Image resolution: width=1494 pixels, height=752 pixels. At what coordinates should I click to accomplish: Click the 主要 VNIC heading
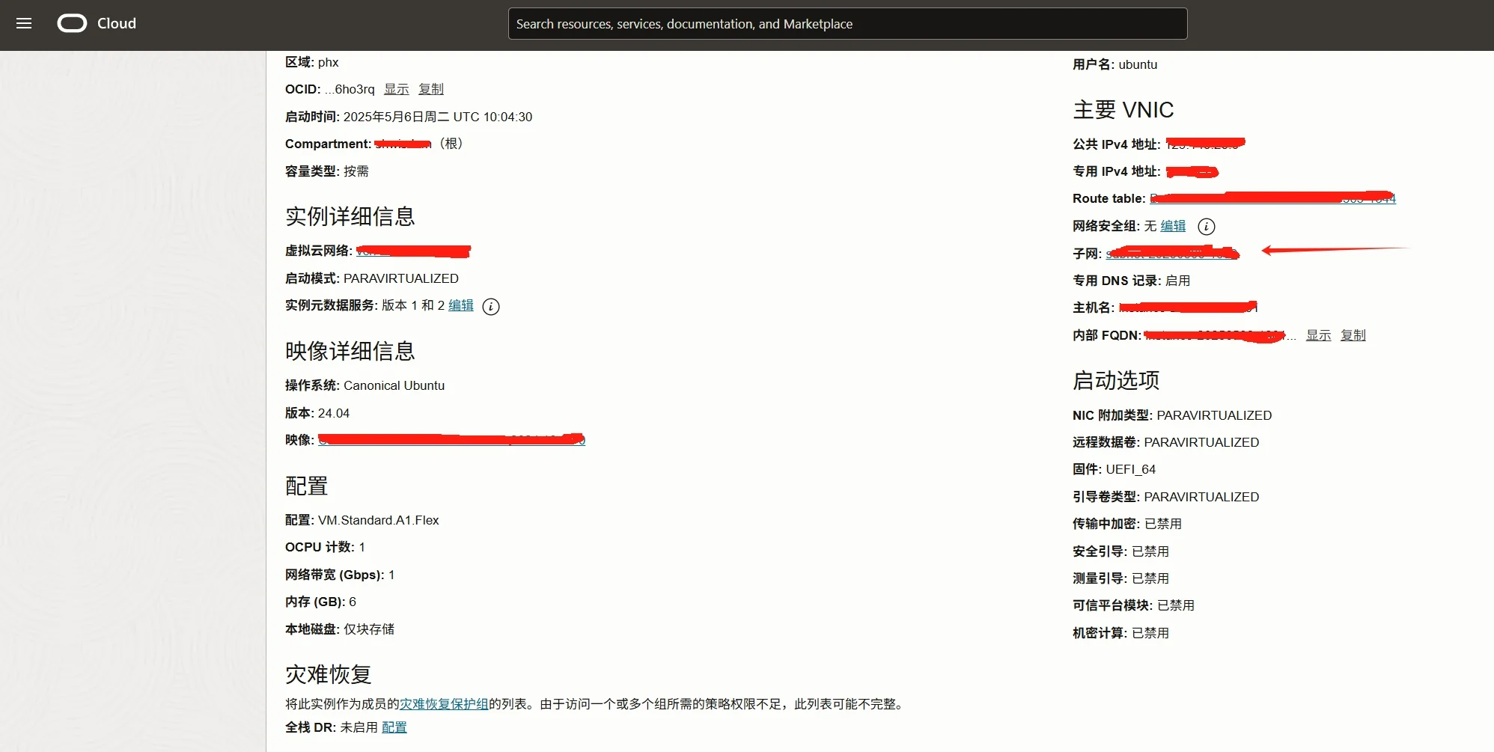click(x=1123, y=110)
